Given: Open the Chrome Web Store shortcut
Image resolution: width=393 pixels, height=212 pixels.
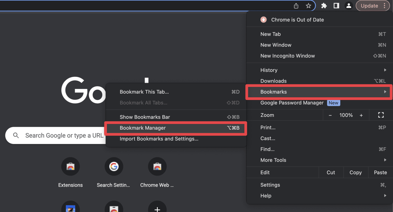Looking at the screenshot, I should pyautogui.click(x=157, y=166).
